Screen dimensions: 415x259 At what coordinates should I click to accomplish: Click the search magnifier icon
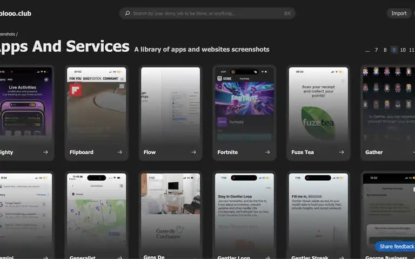[x=128, y=13]
